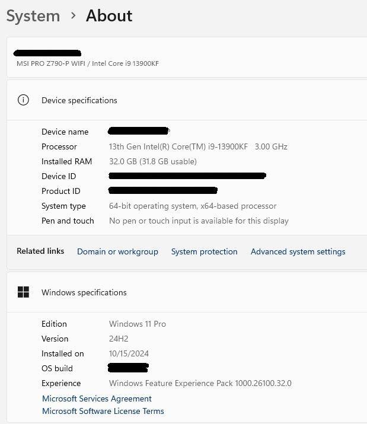The height and width of the screenshot is (424, 367).
Task: Click the 24H2 version value
Action: pyautogui.click(x=119, y=339)
